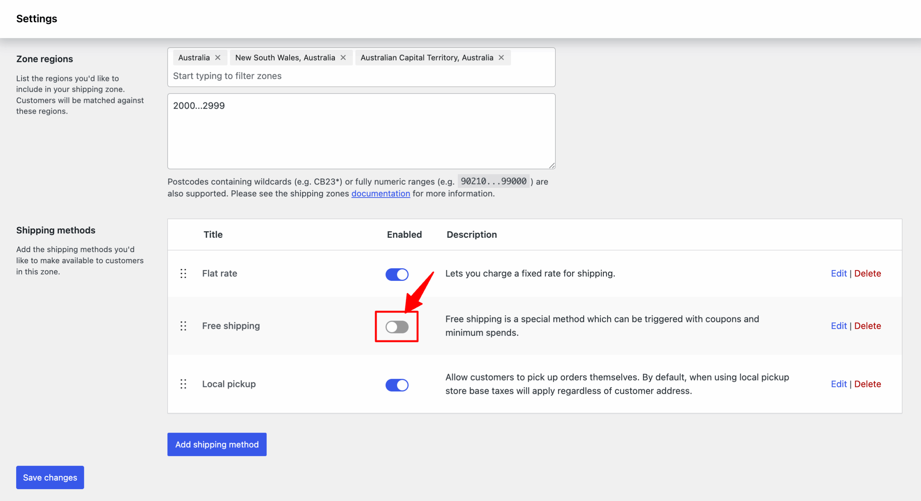Screen dimensions: 921x501
Task: Open the shipping zones documentation link
Action: (380, 193)
